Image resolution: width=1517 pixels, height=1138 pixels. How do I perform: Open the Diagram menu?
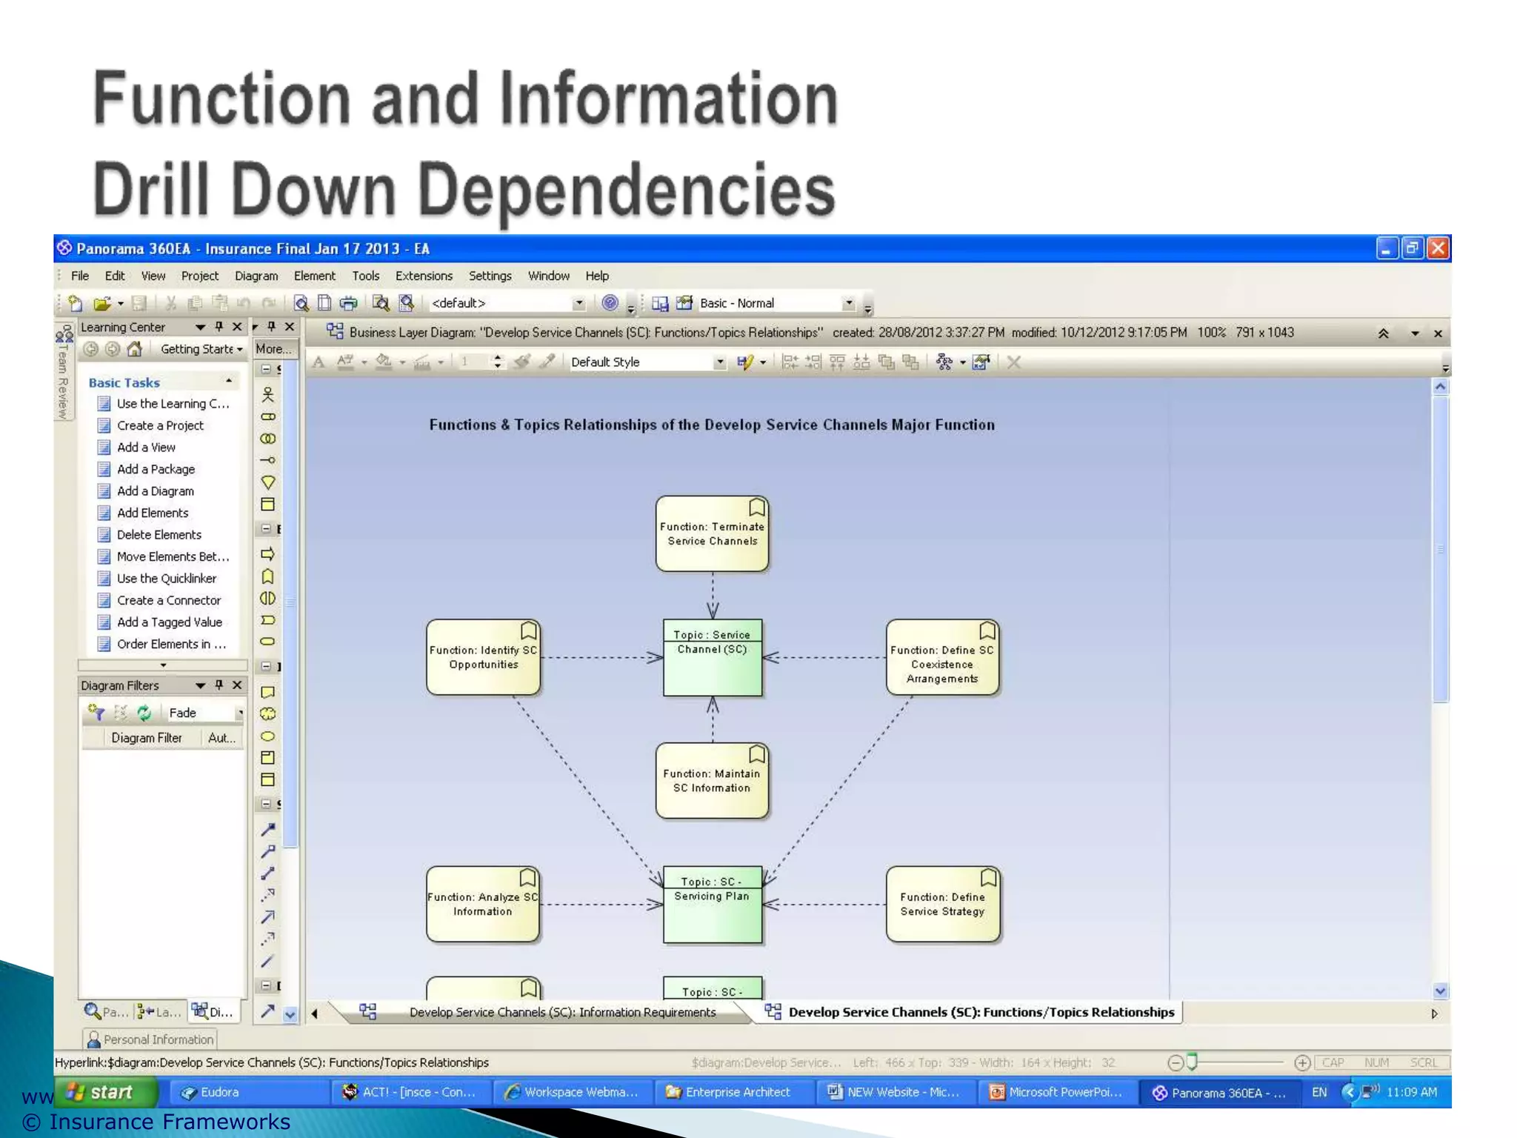tap(256, 276)
